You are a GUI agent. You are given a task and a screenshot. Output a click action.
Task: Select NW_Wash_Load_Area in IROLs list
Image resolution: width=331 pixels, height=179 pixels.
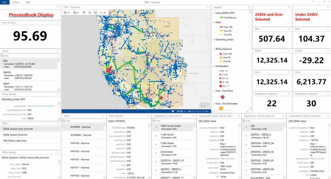(30, 140)
